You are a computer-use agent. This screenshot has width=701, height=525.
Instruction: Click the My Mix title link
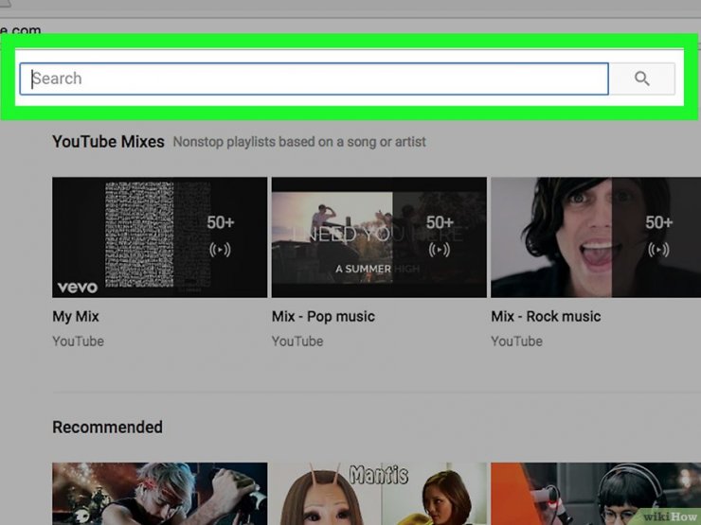click(76, 317)
